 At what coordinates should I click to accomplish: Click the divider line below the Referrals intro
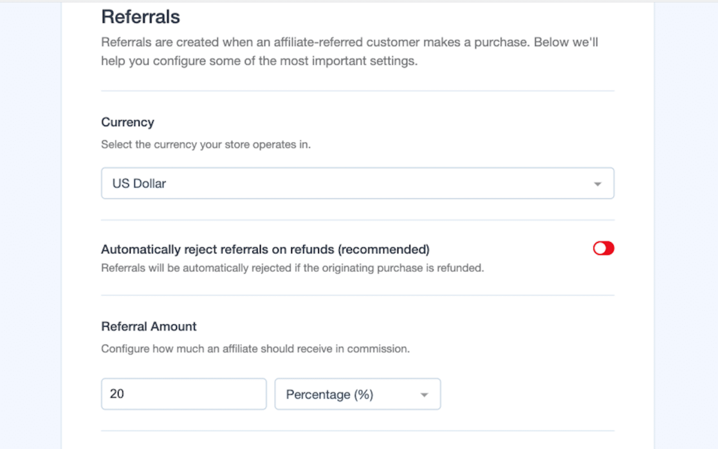[x=357, y=91]
